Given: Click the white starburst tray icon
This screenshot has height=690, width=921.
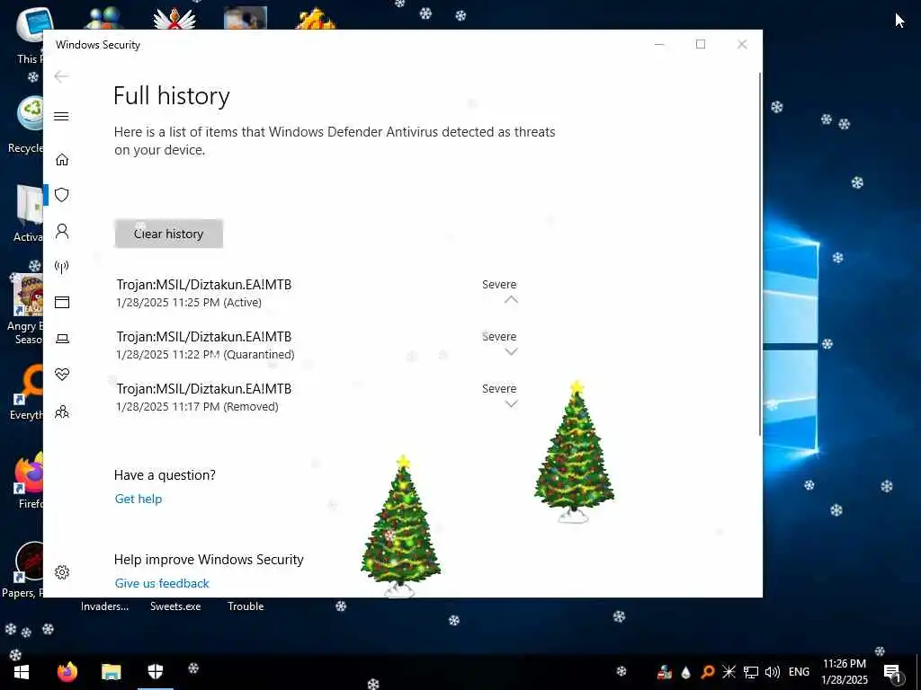Looking at the screenshot, I should click(729, 672).
